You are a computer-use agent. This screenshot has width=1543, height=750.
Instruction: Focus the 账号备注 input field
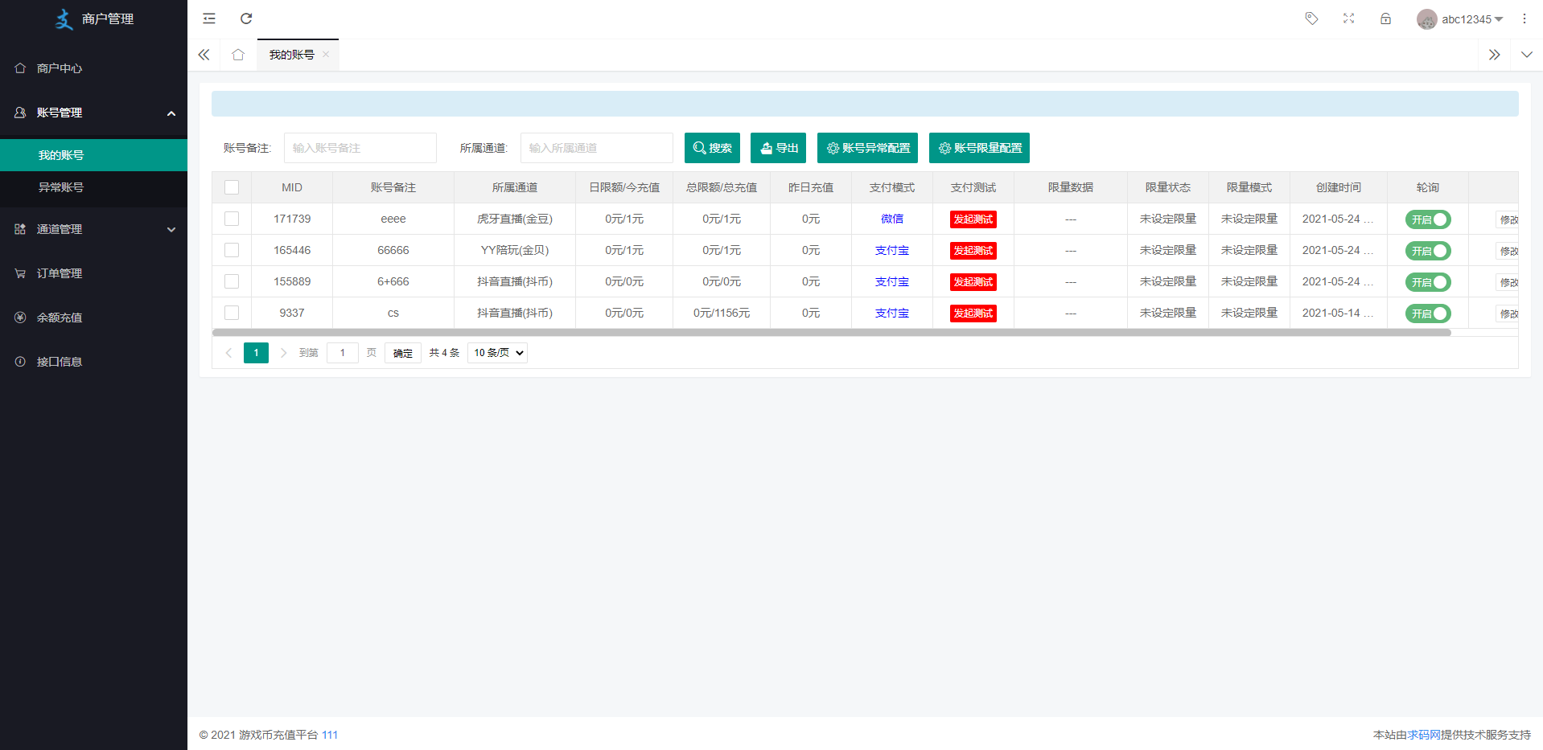[x=360, y=148]
